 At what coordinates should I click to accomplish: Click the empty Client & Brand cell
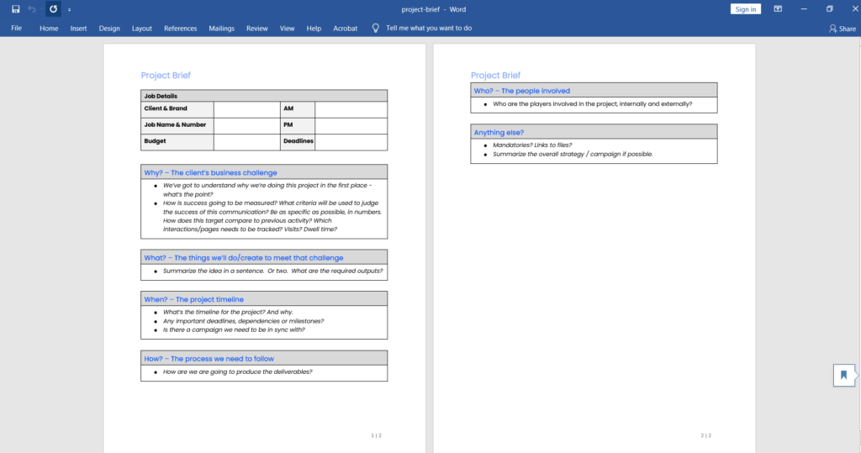tap(247, 110)
